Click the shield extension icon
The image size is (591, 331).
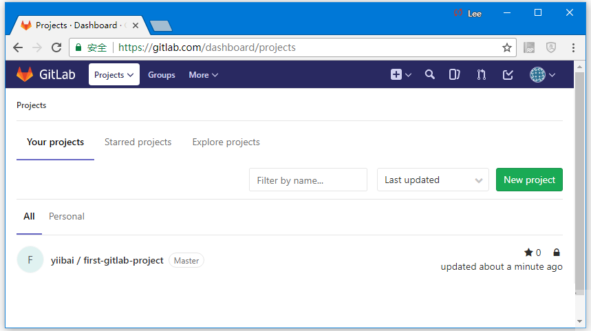(551, 47)
